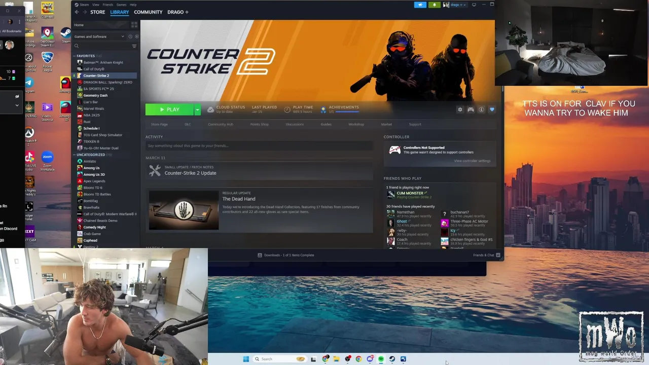Image resolution: width=649 pixels, height=365 pixels.
Task: Open File Explorer from taskbar
Action: coord(336,359)
